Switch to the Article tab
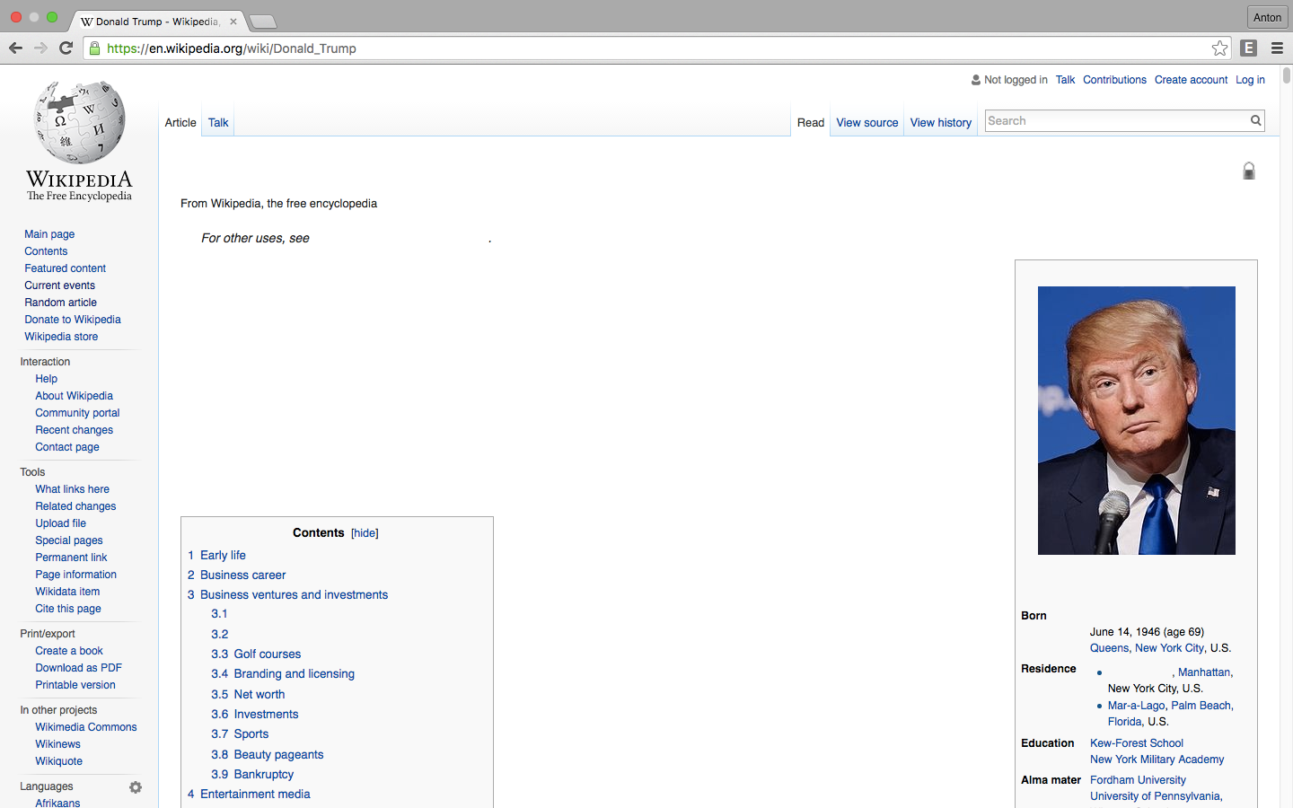This screenshot has width=1293, height=808. (180, 123)
